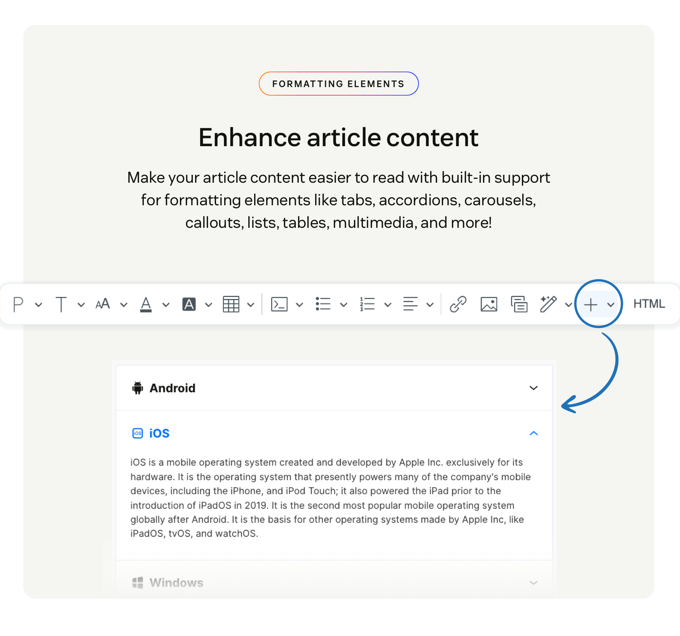This screenshot has width=680, height=636.
Task: Switch to HTML view
Action: 649,304
